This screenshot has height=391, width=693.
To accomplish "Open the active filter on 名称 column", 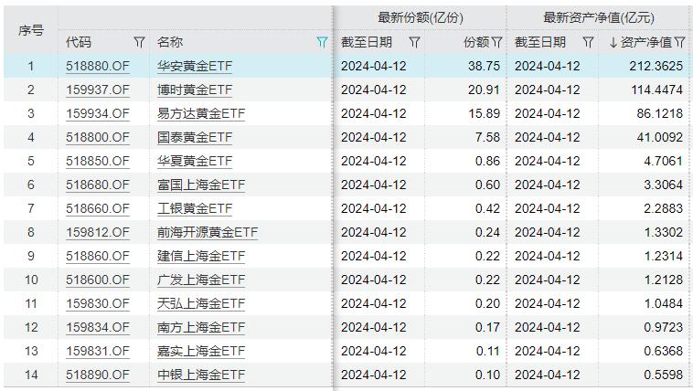I will [322, 42].
